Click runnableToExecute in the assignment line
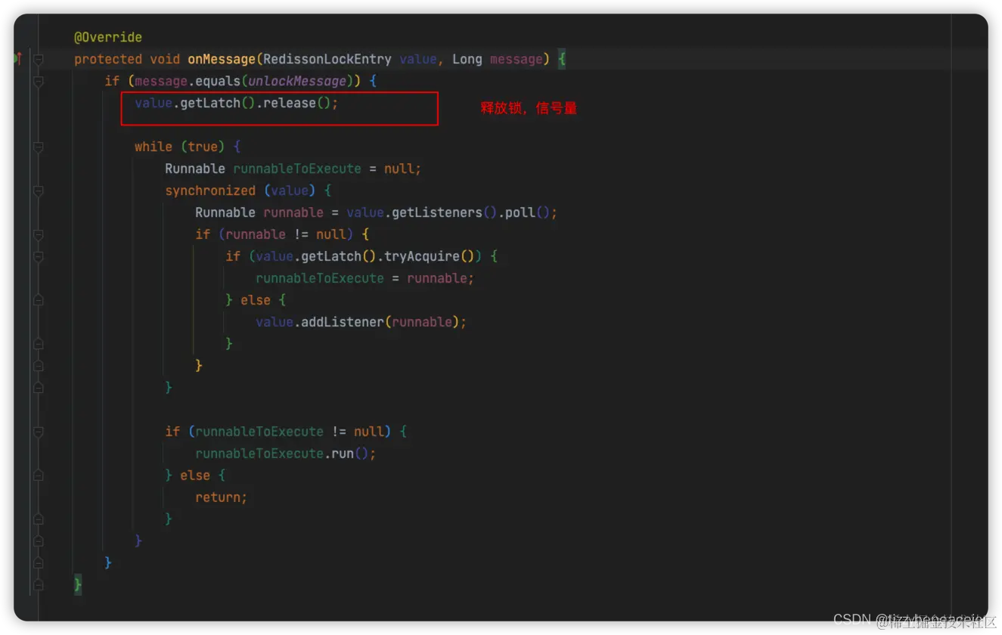The height and width of the screenshot is (635, 1002). click(x=320, y=278)
